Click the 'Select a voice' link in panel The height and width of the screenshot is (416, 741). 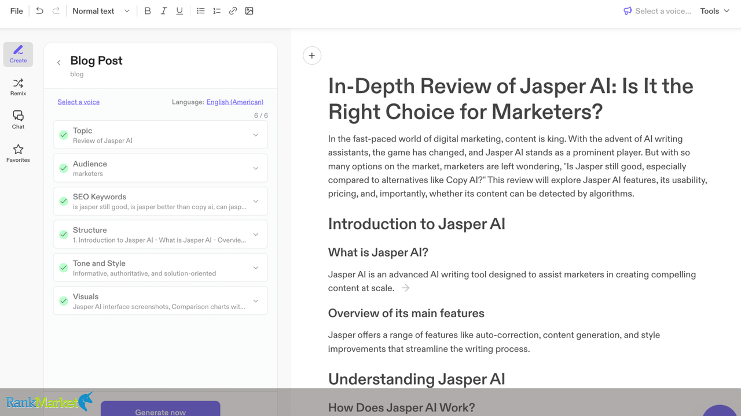tap(78, 102)
